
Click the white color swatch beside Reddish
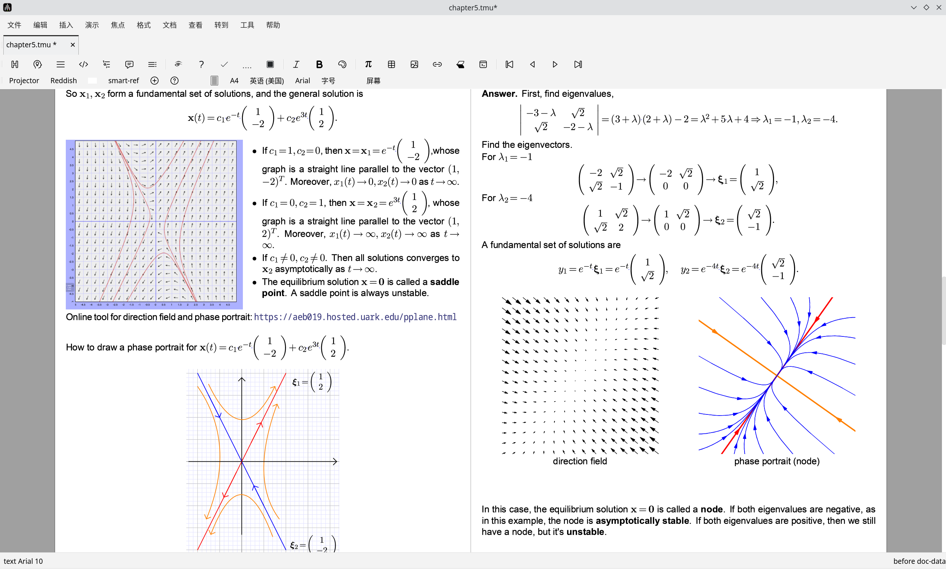pos(92,81)
